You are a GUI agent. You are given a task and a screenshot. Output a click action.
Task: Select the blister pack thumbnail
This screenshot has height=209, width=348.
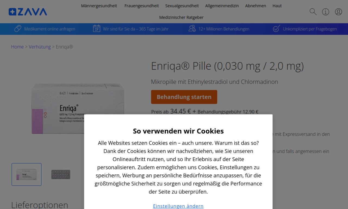61,174
